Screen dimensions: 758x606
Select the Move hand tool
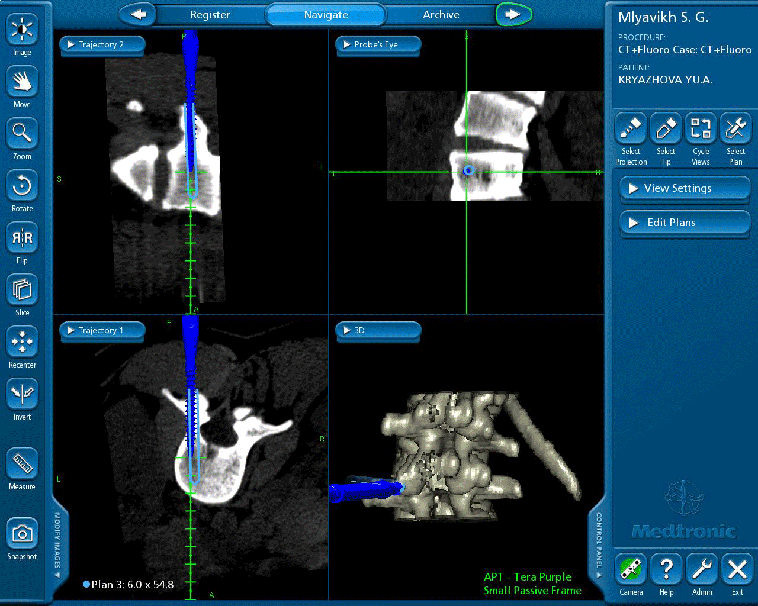tap(22, 82)
